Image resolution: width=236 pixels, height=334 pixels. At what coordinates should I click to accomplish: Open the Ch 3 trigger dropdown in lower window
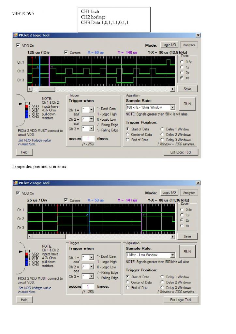92,276
